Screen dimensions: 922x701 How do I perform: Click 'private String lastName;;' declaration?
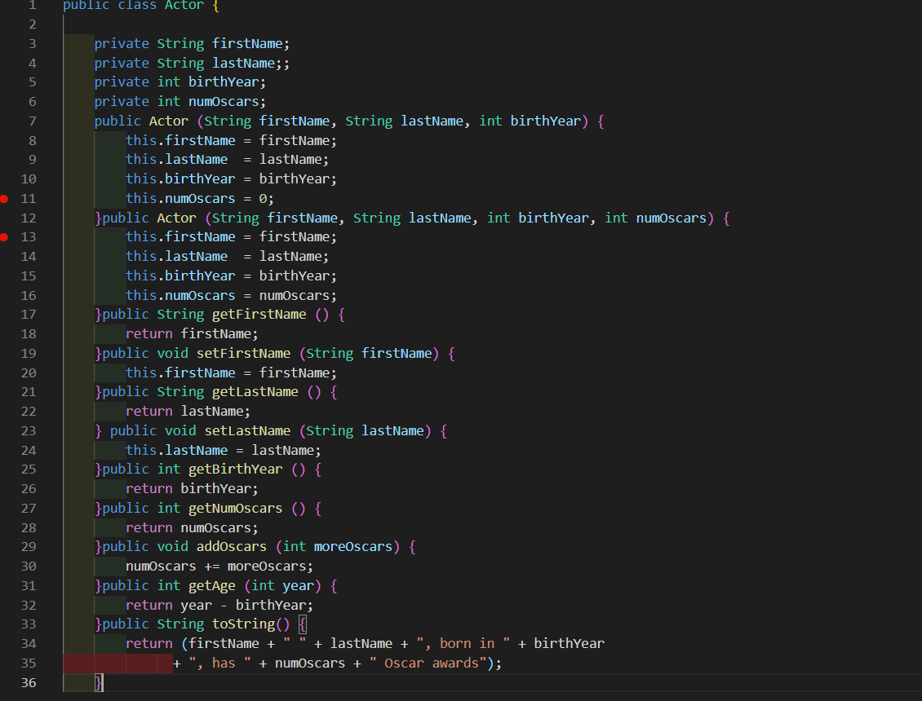click(x=192, y=63)
